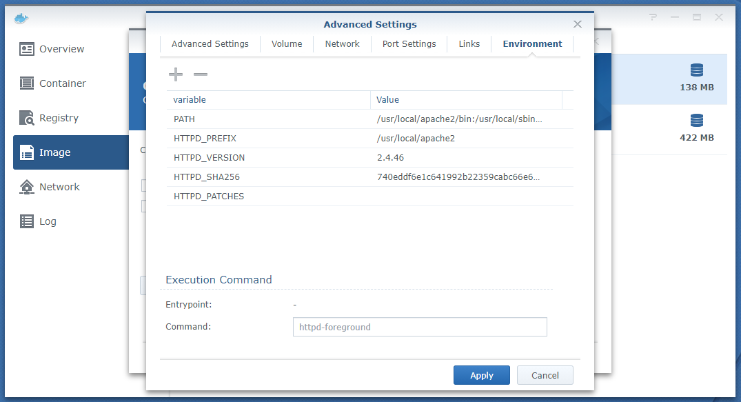Switch to the Volume tab
The height and width of the screenshot is (402, 741).
click(287, 43)
